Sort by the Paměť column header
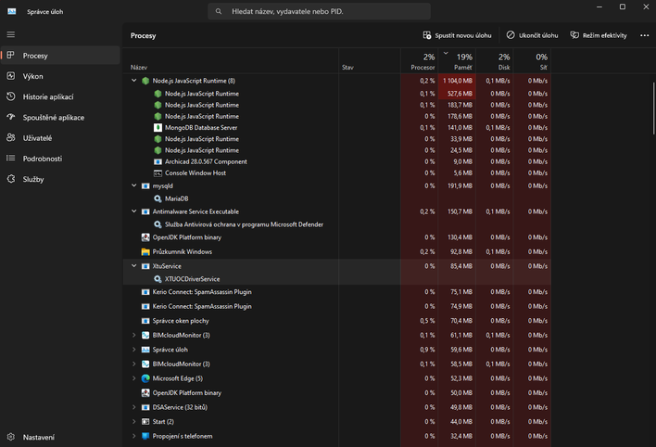 tap(457, 61)
